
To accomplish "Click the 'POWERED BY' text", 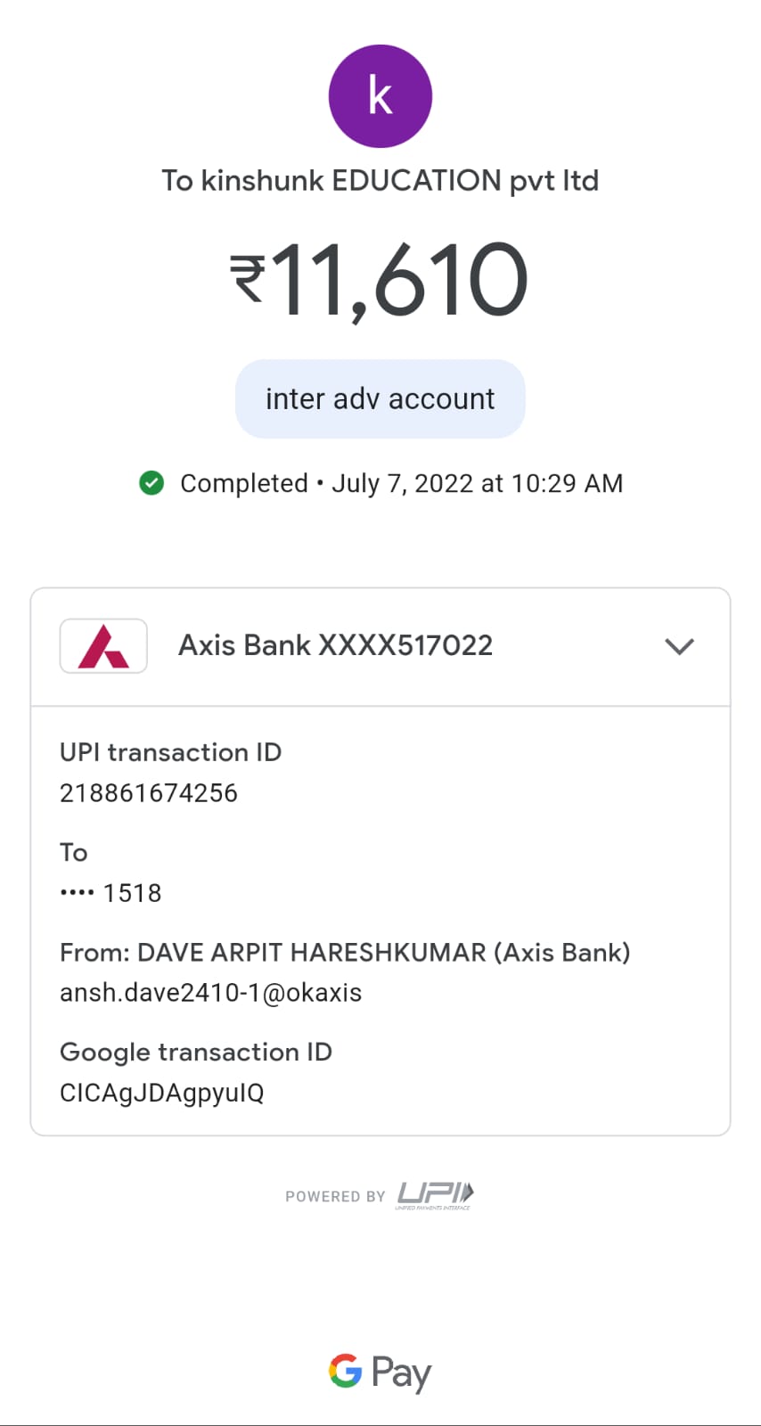I will 335,1196.
